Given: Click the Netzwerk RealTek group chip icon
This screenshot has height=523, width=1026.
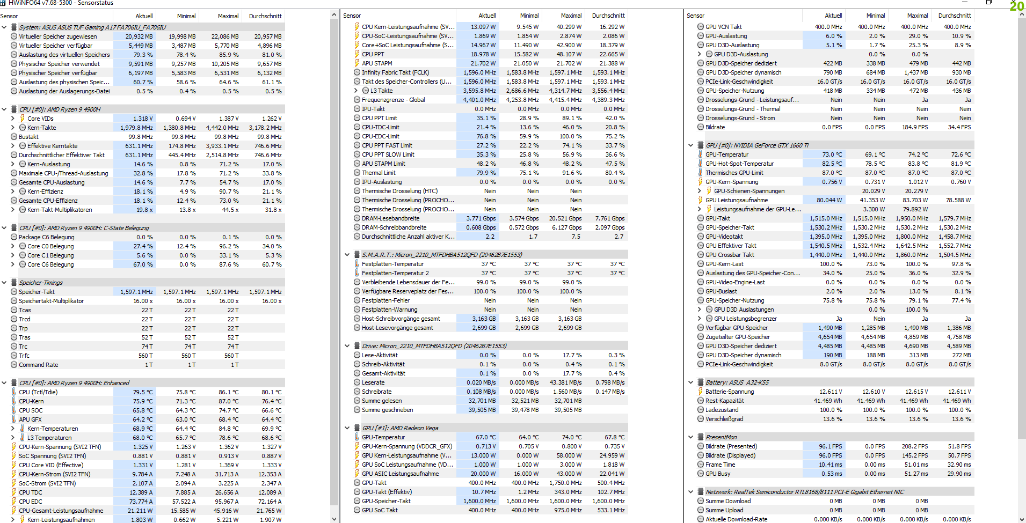Looking at the screenshot, I should 701,492.
